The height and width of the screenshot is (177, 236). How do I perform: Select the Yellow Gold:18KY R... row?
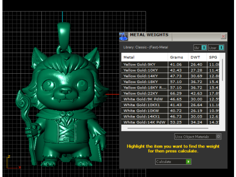[170, 88]
